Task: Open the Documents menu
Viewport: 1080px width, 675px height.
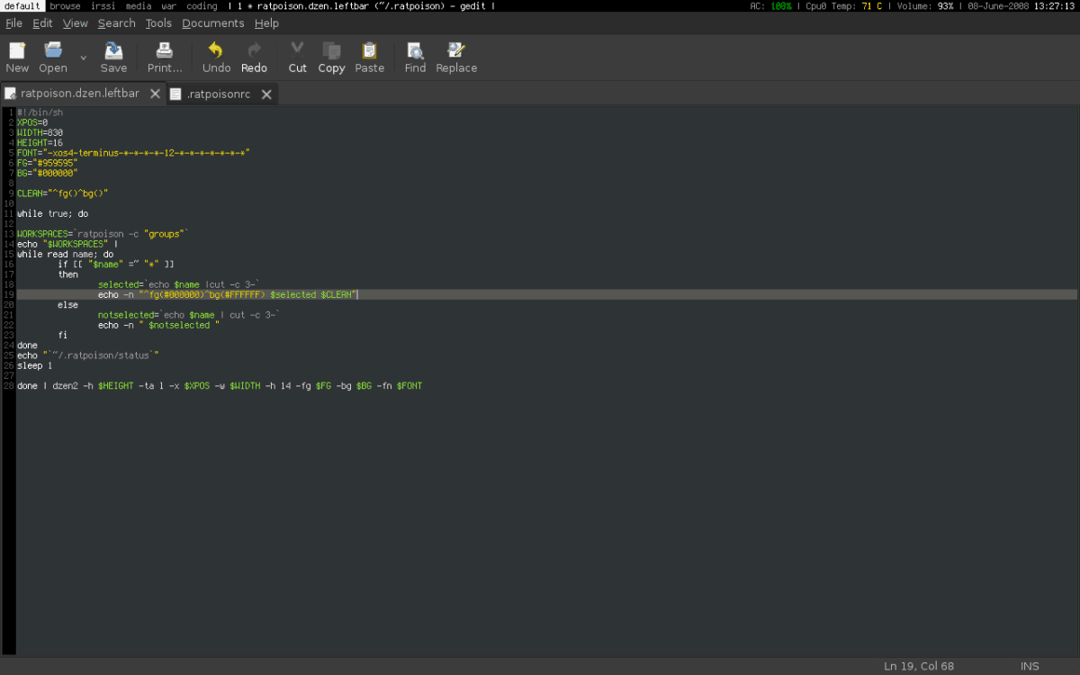Action: (x=212, y=23)
